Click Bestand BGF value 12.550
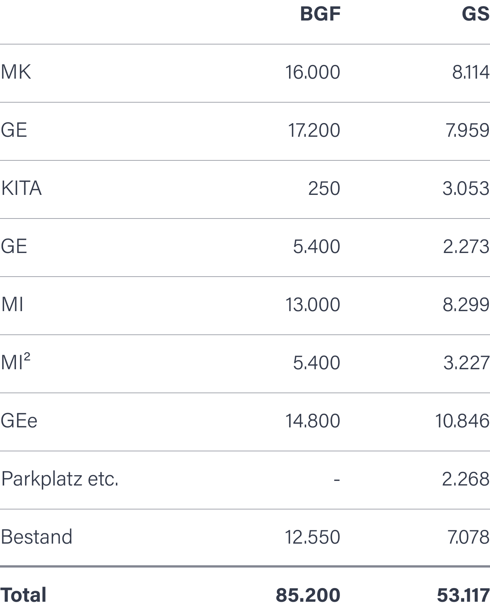Image resolution: width=490 pixels, height=612 pixels. point(312,537)
